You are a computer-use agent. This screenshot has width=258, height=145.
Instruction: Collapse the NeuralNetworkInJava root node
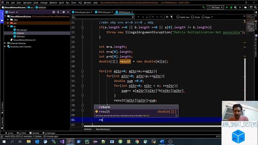click(x=5, y=16)
